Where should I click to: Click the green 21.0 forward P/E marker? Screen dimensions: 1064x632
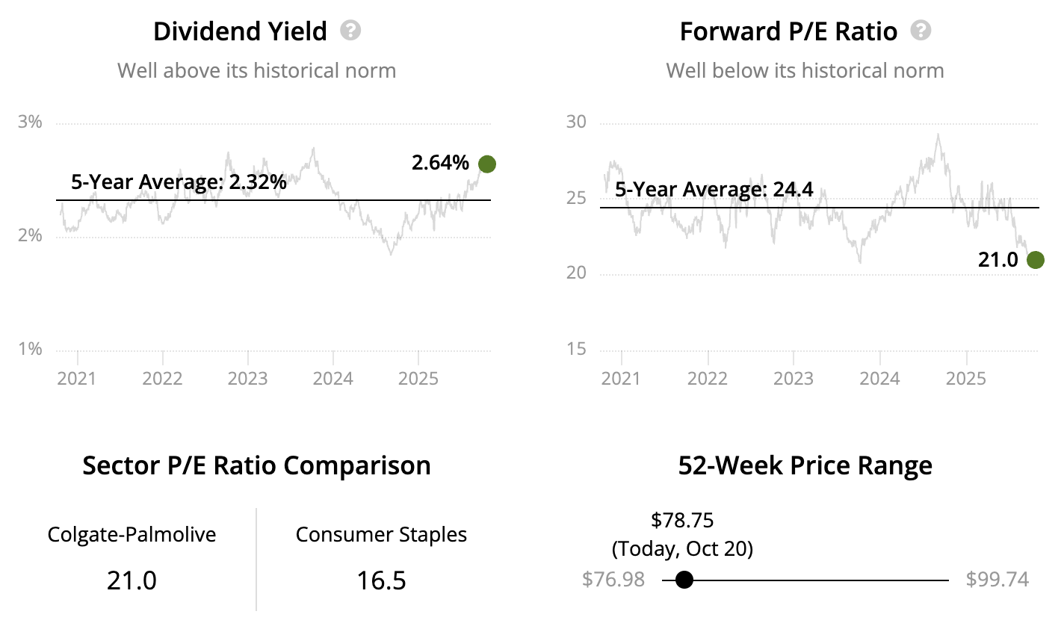click(1036, 260)
